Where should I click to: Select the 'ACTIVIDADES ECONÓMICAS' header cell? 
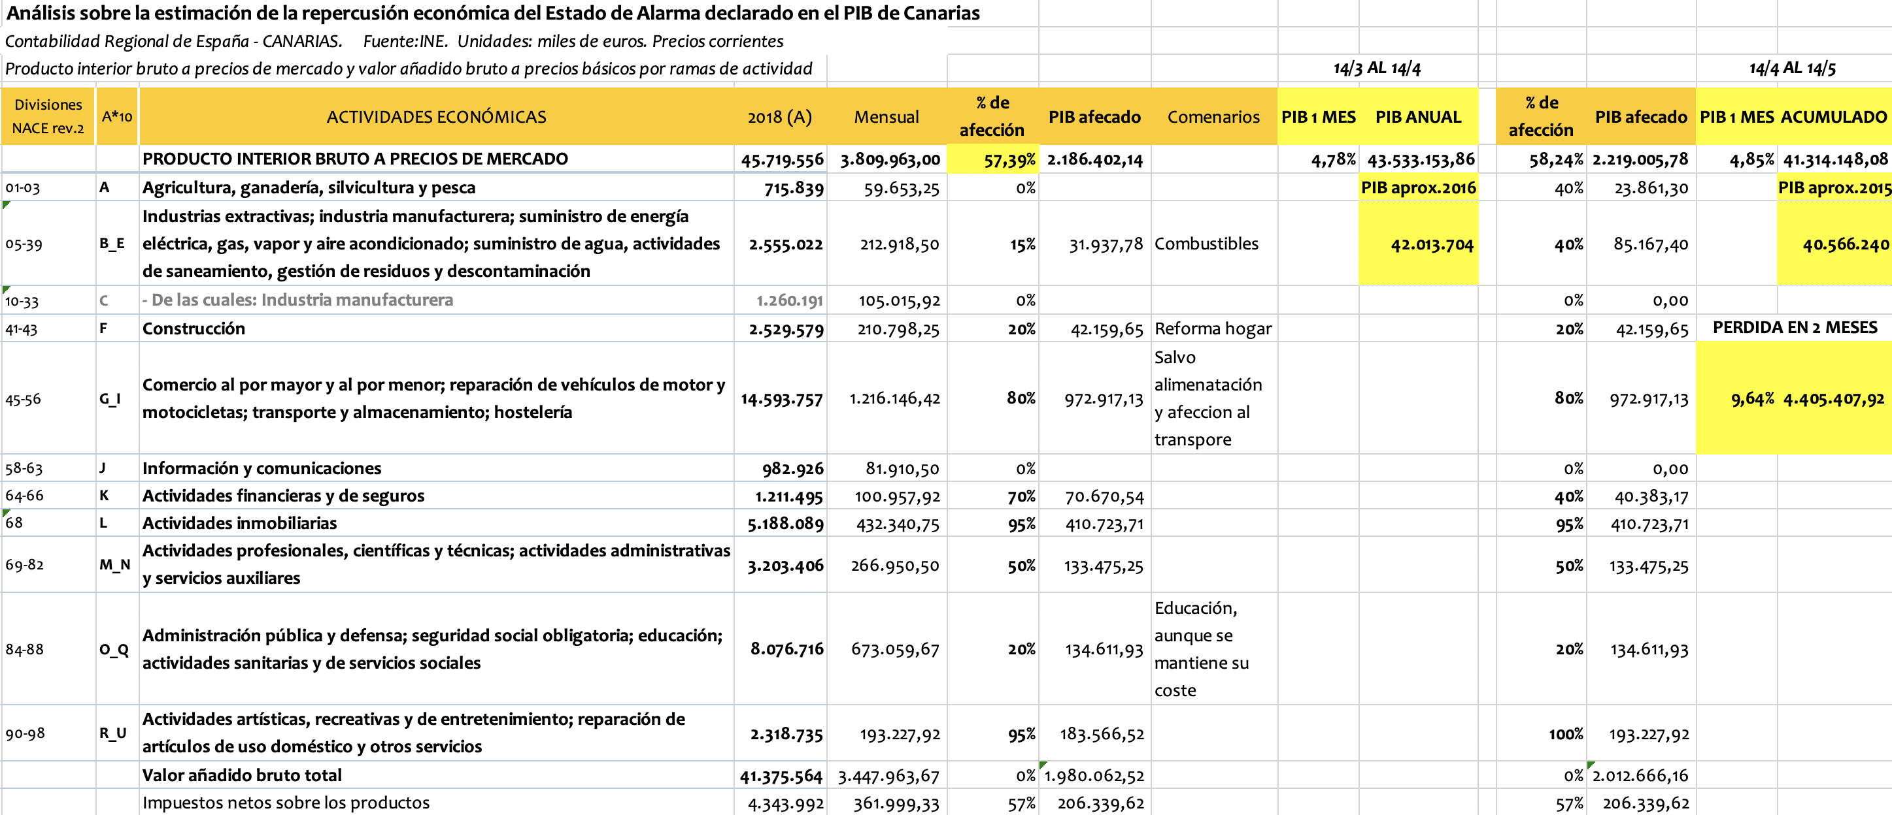tap(436, 117)
